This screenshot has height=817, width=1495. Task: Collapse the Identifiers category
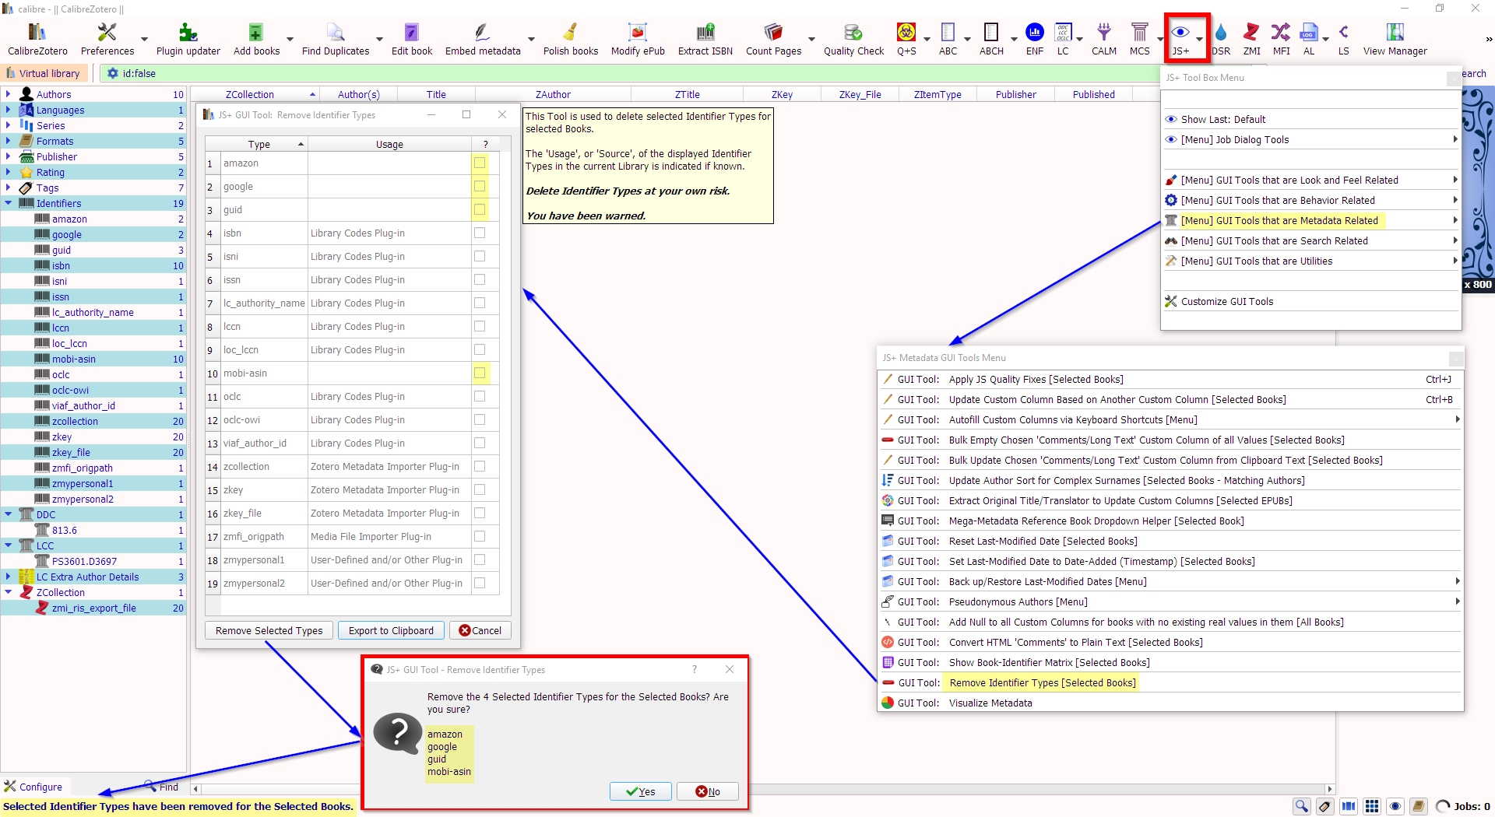click(9, 203)
